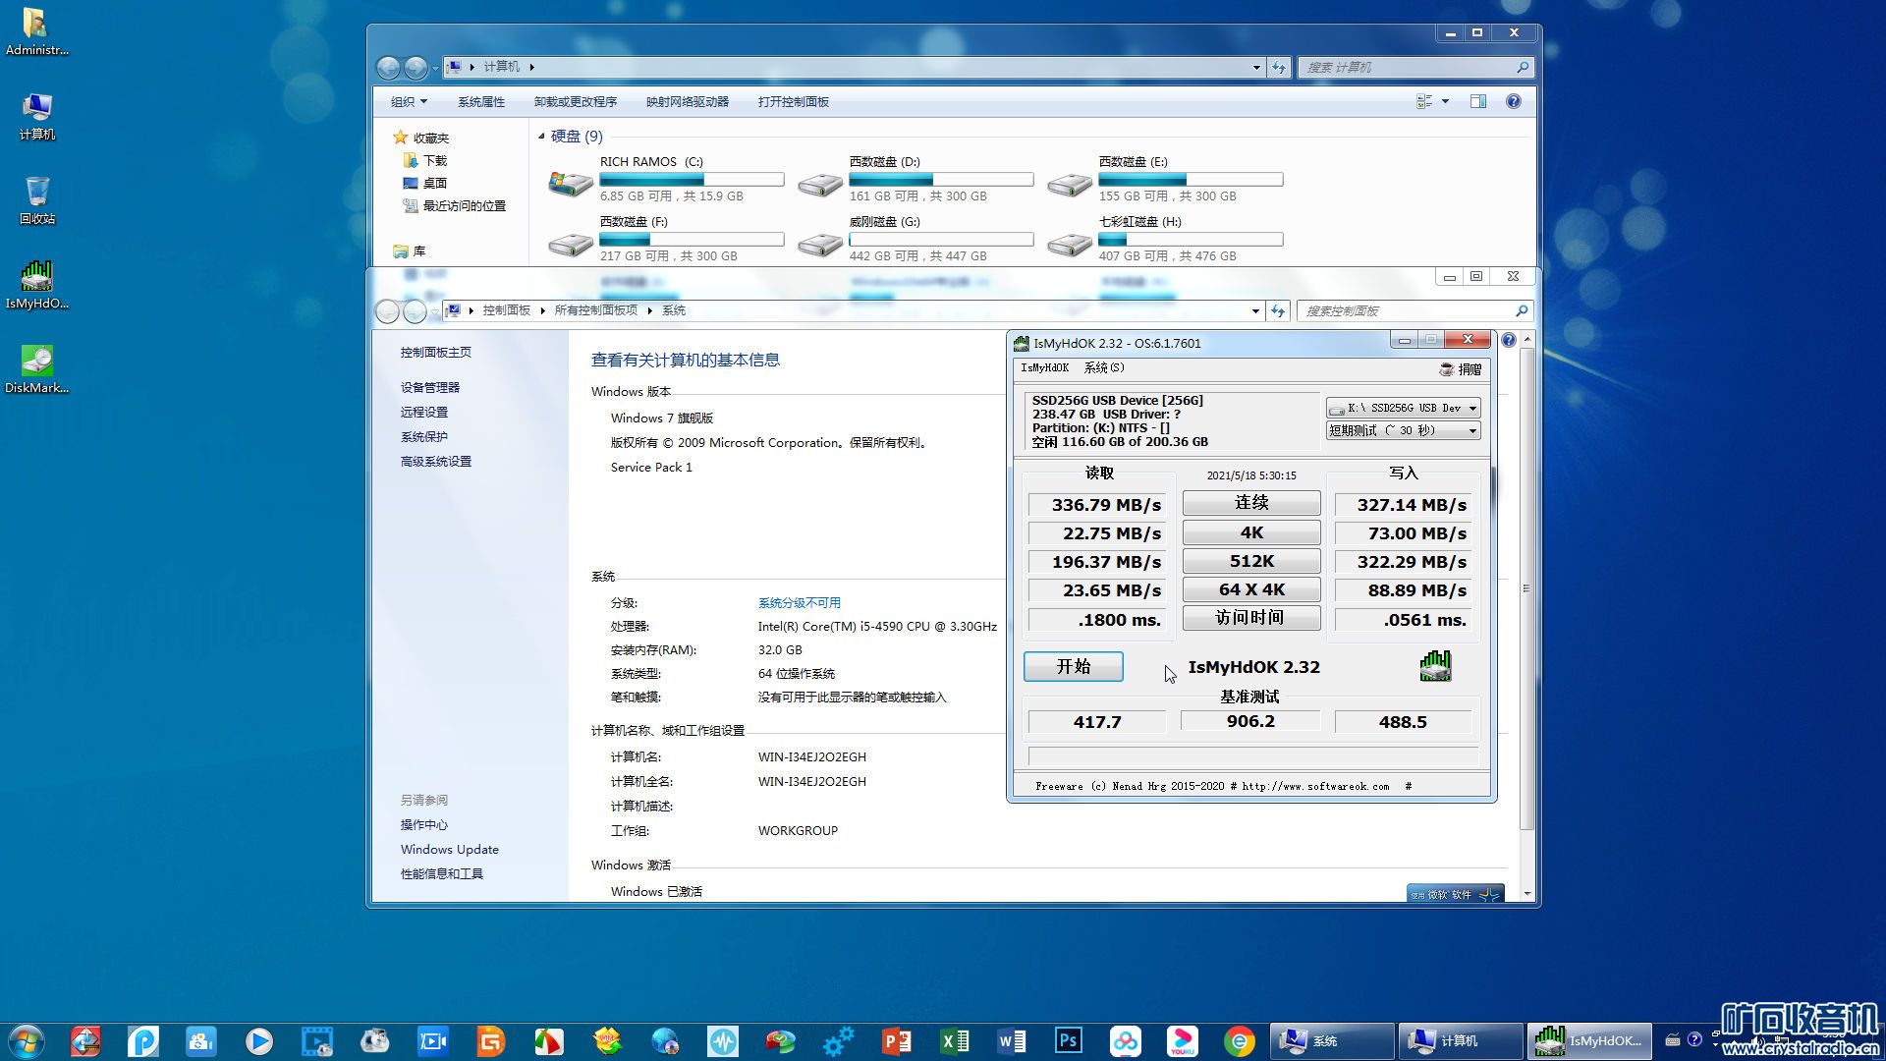Open the Baidu Netdisk cloud taskbar icon
Viewport: 1886px width, 1061px height.
coord(1126,1041)
